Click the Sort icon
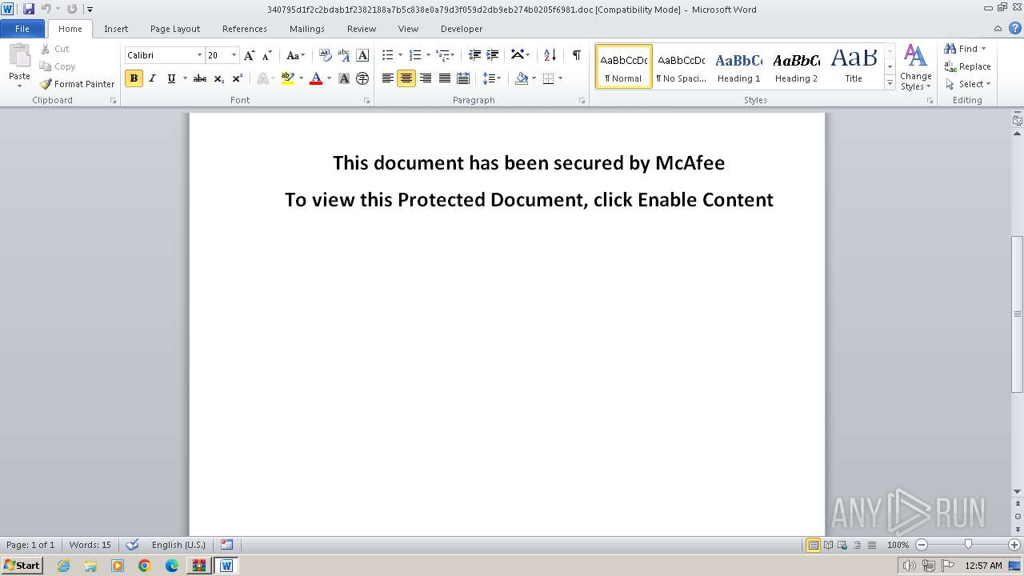 click(550, 55)
